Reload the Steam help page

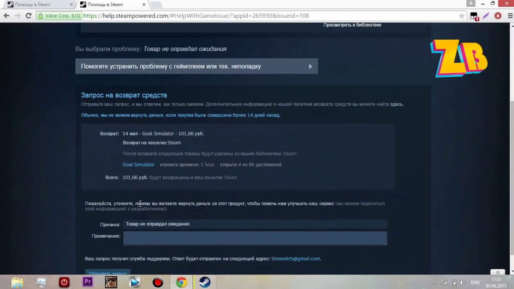pyautogui.click(x=28, y=16)
